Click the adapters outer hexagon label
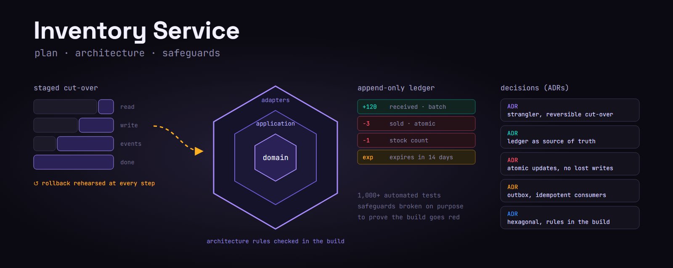 [276, 100]
